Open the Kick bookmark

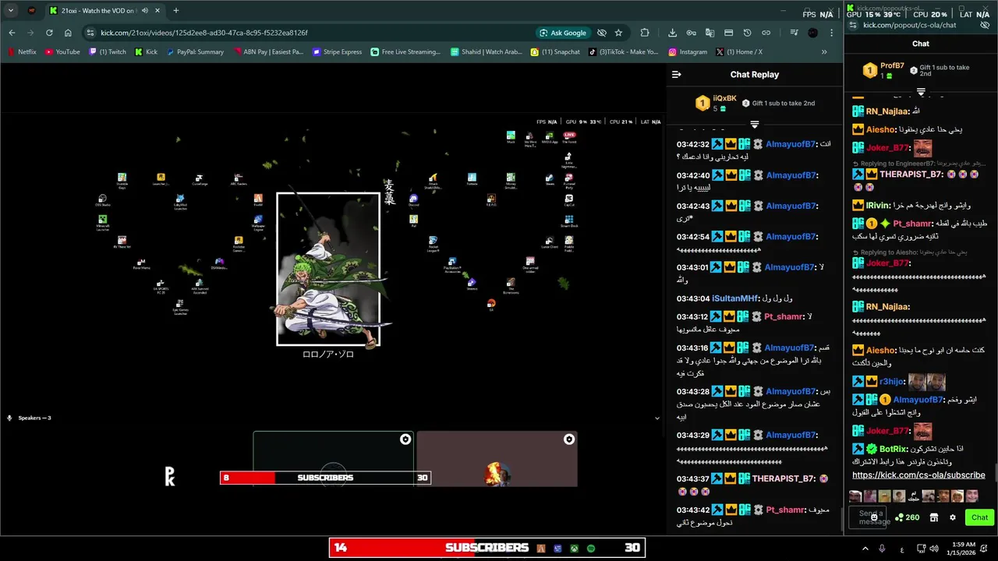146,52
